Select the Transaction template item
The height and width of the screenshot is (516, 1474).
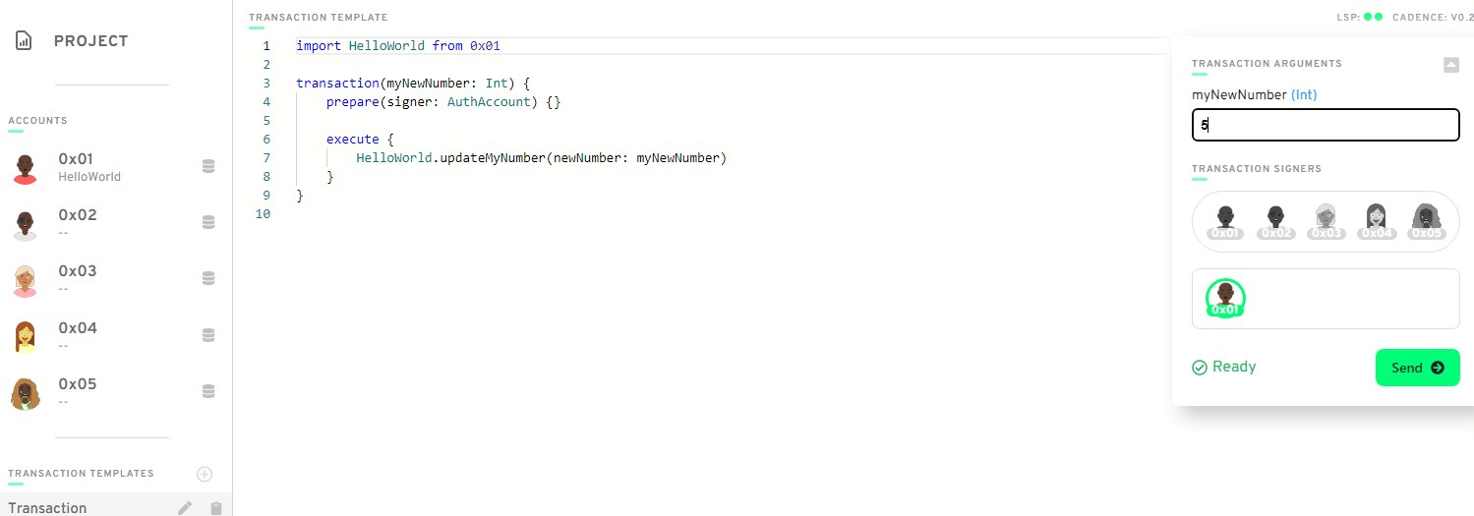pos(116,505)
